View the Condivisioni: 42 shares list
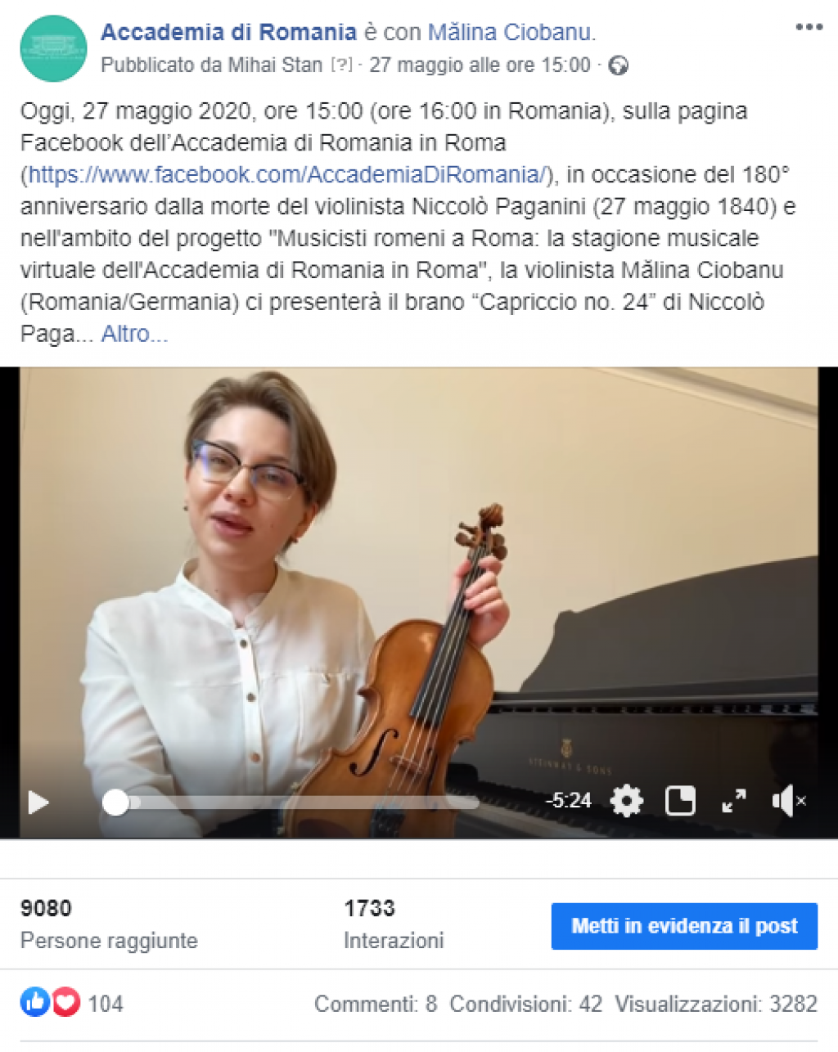Viewport: 838px width, 1052px height. point(526,1004)
